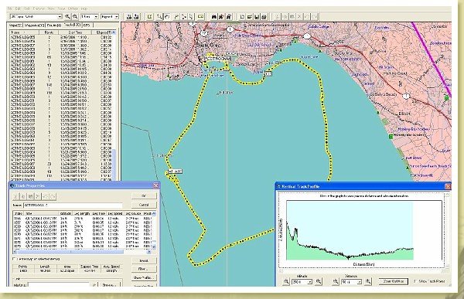This screenshot has width=464, height=299.
Task: Click the Copy icon in Track Properties
Action: pyautogui.click(x=23, y=196)
